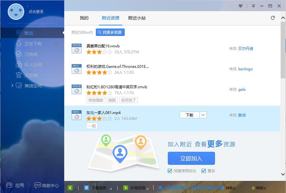Expand the 离线空间 tree item

(x=12, y=86)
